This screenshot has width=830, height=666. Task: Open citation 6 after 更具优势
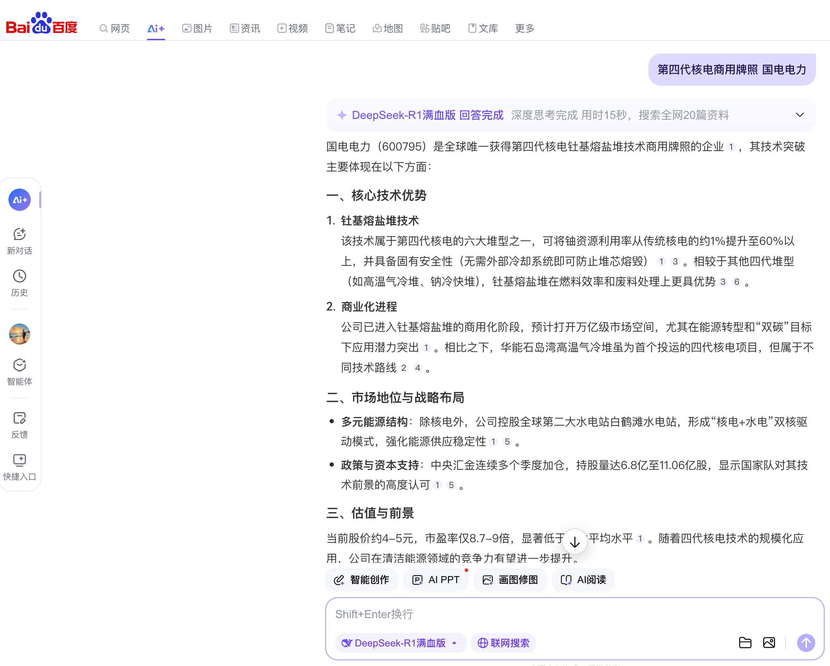[737, 282]
